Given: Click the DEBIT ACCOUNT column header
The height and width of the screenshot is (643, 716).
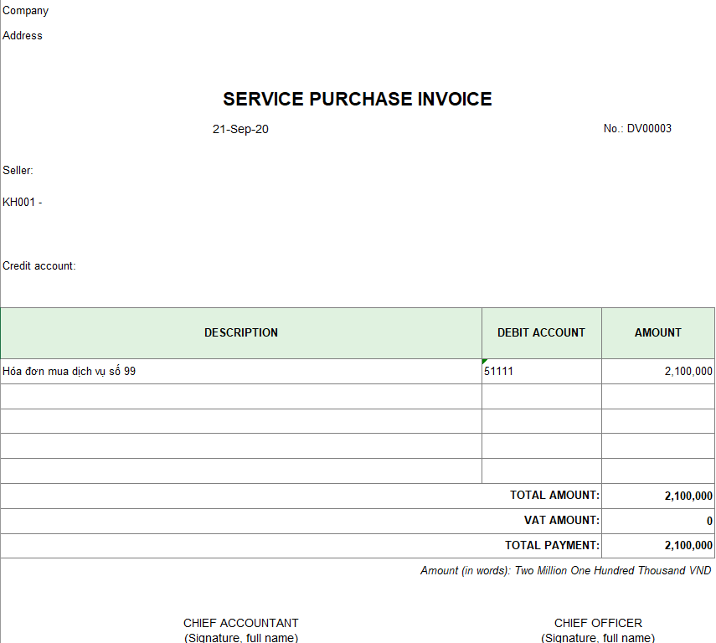Looking at the screenshot, I should (x=542, y=333).
